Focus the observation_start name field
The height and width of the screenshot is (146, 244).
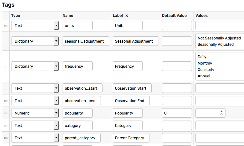click(x=82, y=88)
